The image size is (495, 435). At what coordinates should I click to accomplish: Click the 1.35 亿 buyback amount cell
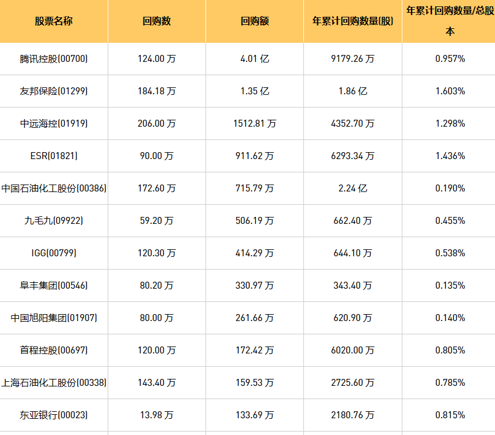[x=255, y=91]
